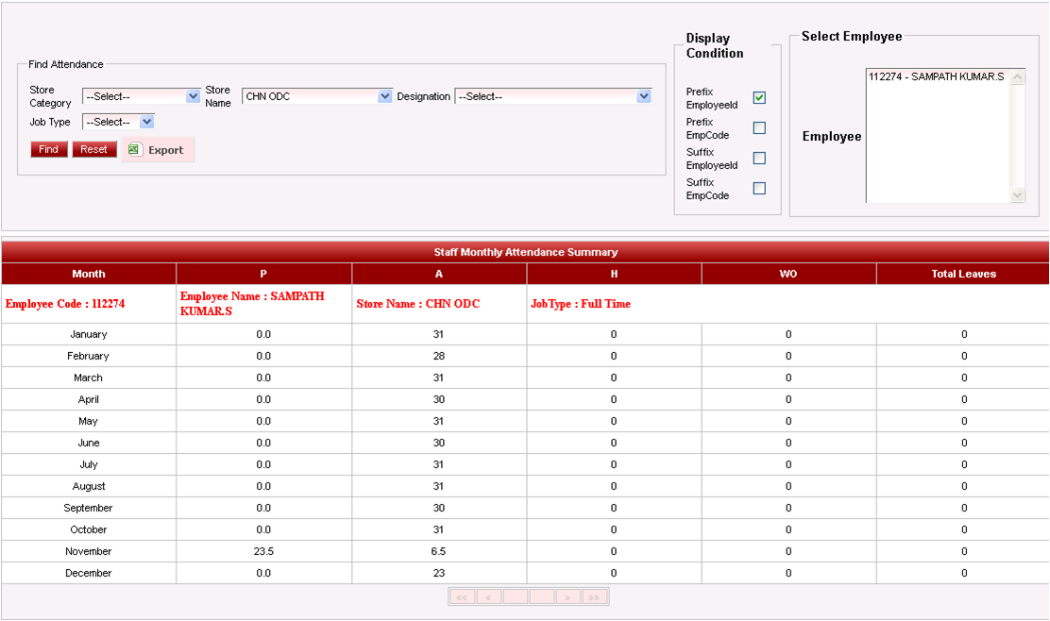Click the Employee list scrollbar up arrow
Screen dimensions: 1050x621
point(1018,77)
